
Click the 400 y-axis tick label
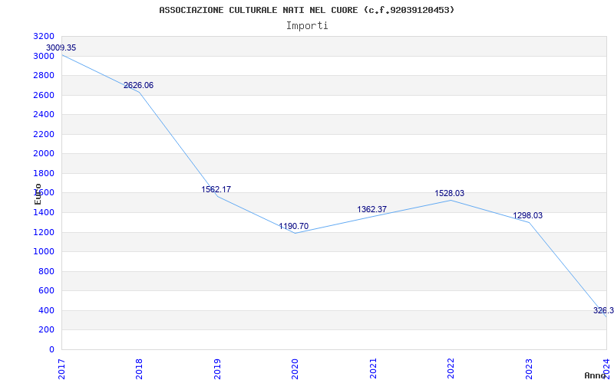point(46,310)
